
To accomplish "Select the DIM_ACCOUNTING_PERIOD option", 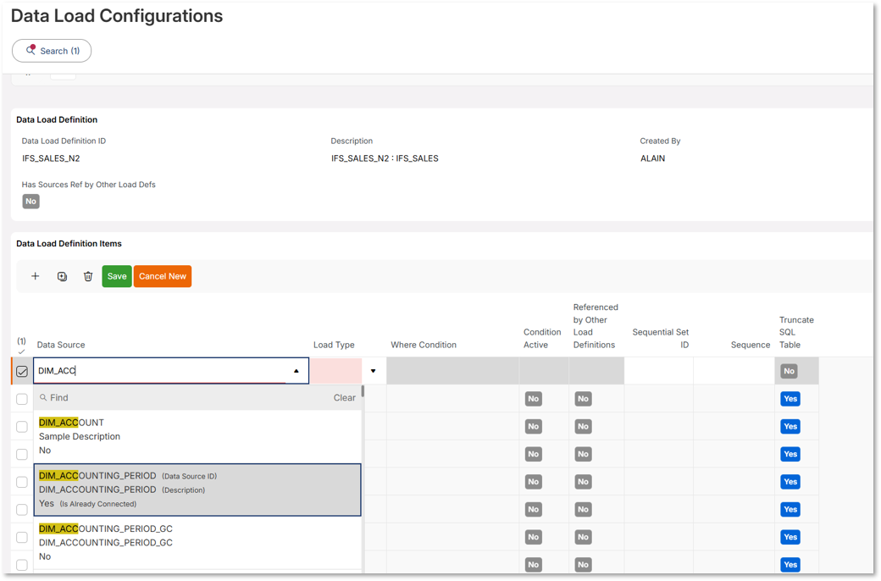I will (197, 490).
